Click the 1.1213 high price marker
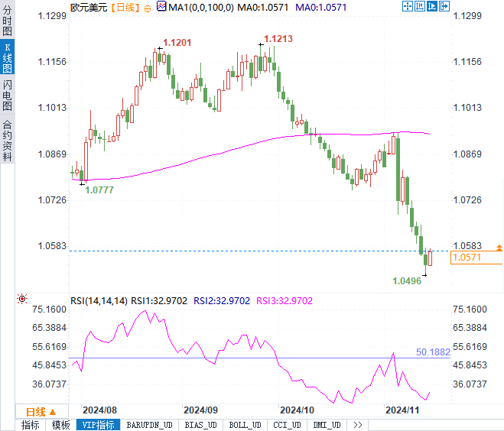This screenshot has width=504, height=431. (x=278, y=38)
